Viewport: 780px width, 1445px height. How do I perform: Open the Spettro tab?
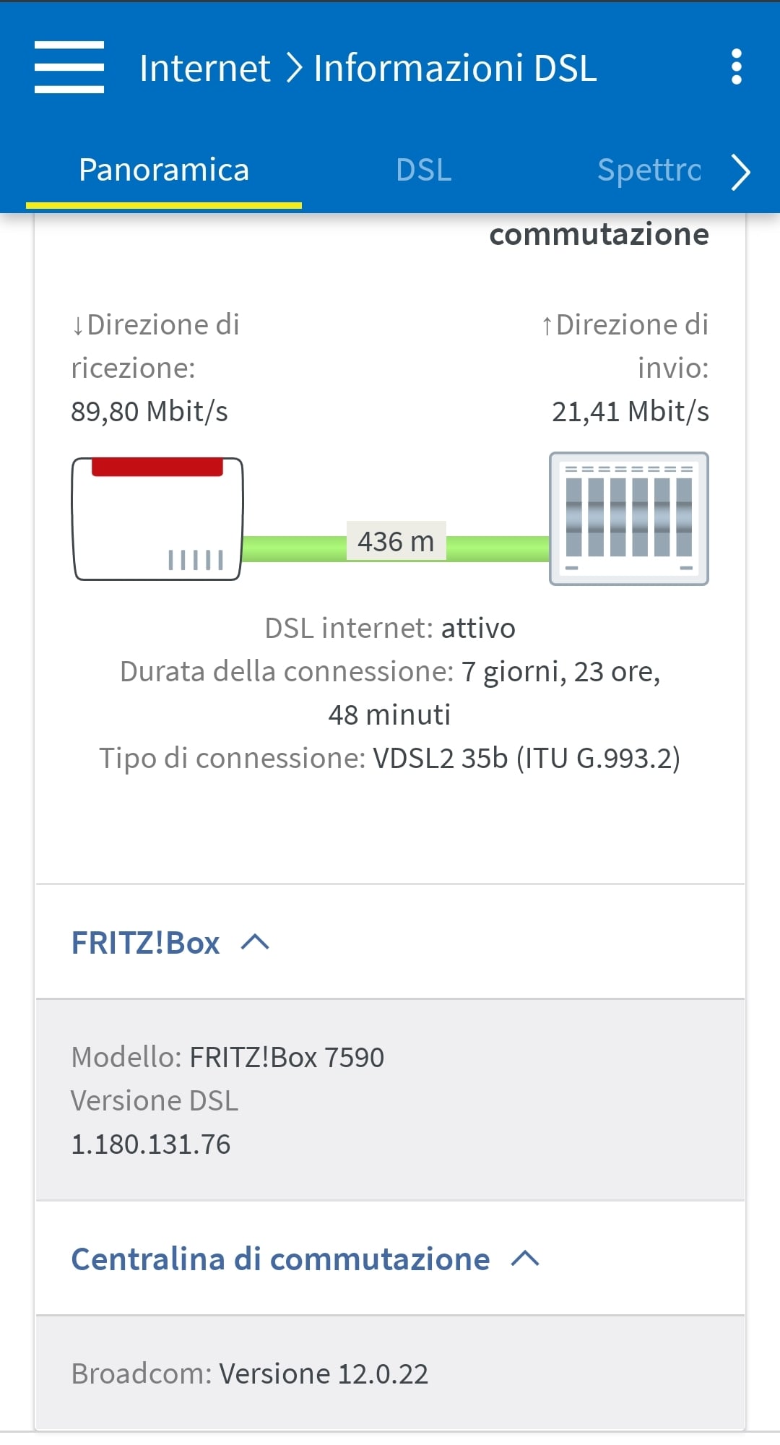(649, 171)
